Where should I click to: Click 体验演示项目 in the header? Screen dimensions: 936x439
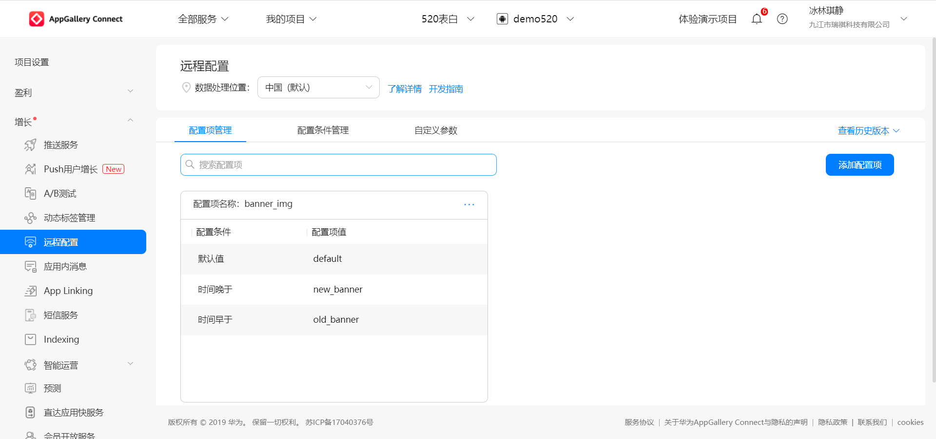click(x=708, y=19)
